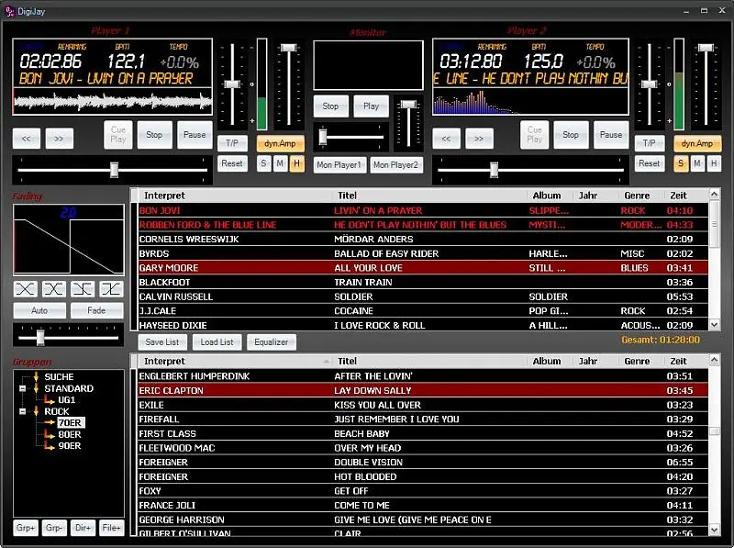Click the Genre column header in playlist
The height and width of the screenshot is (548, 734).
point(637,196)
